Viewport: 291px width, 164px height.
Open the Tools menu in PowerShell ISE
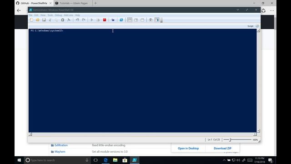click(x=50, y=15)
